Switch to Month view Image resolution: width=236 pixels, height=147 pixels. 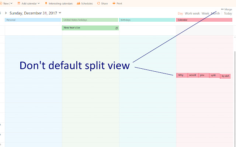tap(215, 14)
